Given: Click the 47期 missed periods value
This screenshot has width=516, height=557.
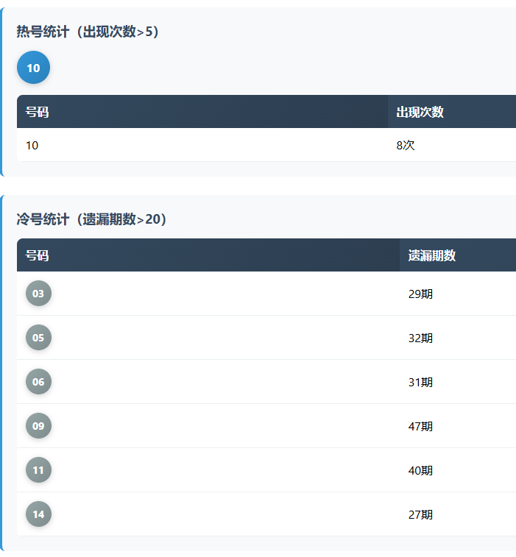Looking at the screenshot, I should pyautogui.click(x=420, y=427).
